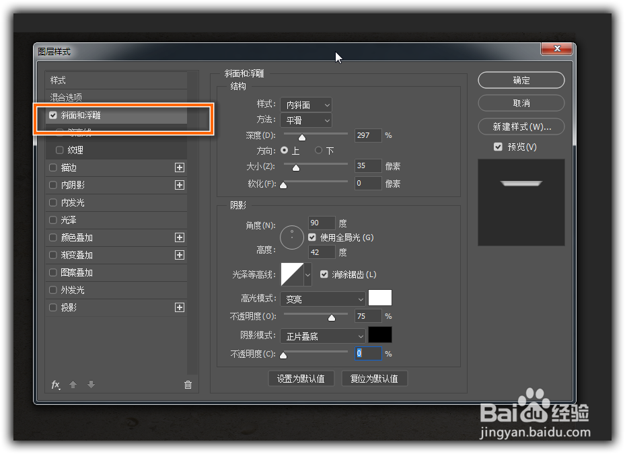Open the 方法 dropdown showing 平滑
This screenshot has height=454, width=625.
point(306,120)
